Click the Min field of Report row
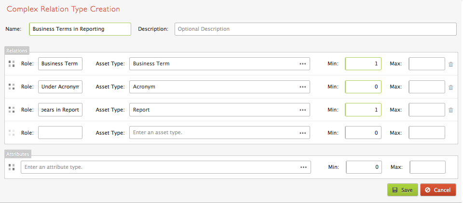463x203 pixels. (x=363, y=110)
